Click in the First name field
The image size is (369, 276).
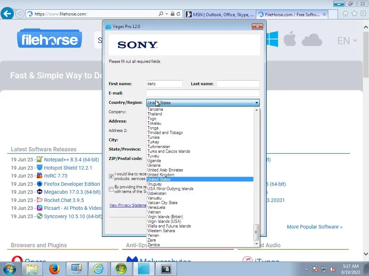(x=164, y=83)
